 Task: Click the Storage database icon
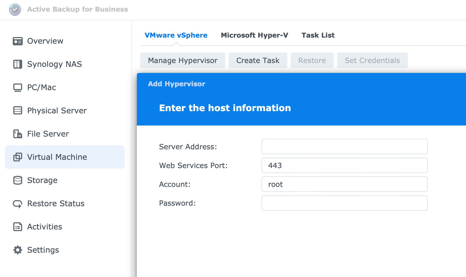[x=18, y=180]
